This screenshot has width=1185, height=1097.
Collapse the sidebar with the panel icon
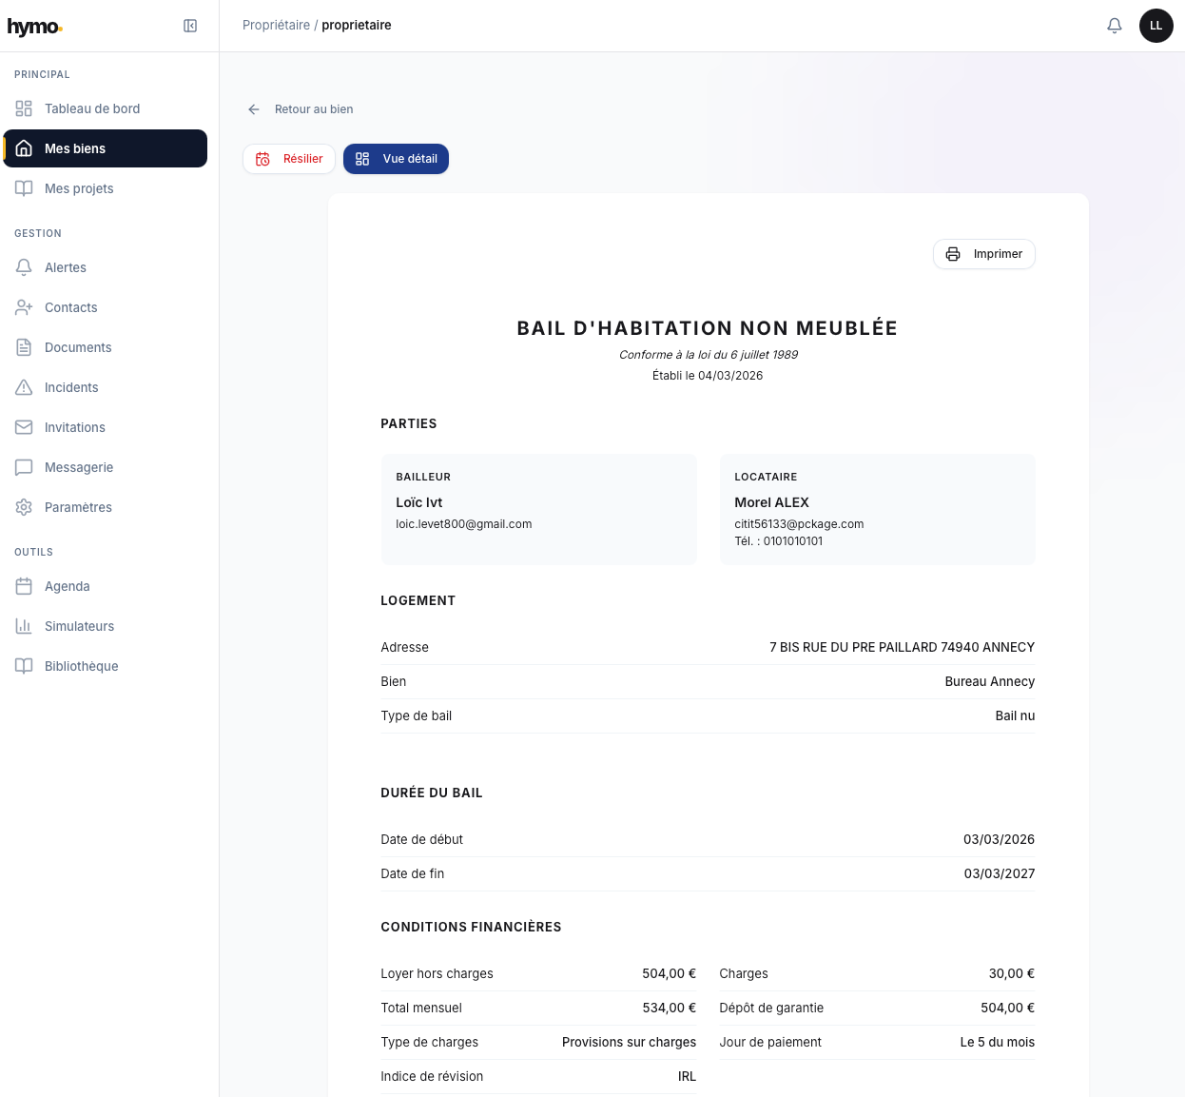(190, 26)
